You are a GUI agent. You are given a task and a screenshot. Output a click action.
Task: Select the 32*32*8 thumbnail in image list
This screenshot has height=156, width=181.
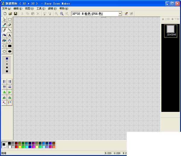pyautogui.click(x=171, y=31)
